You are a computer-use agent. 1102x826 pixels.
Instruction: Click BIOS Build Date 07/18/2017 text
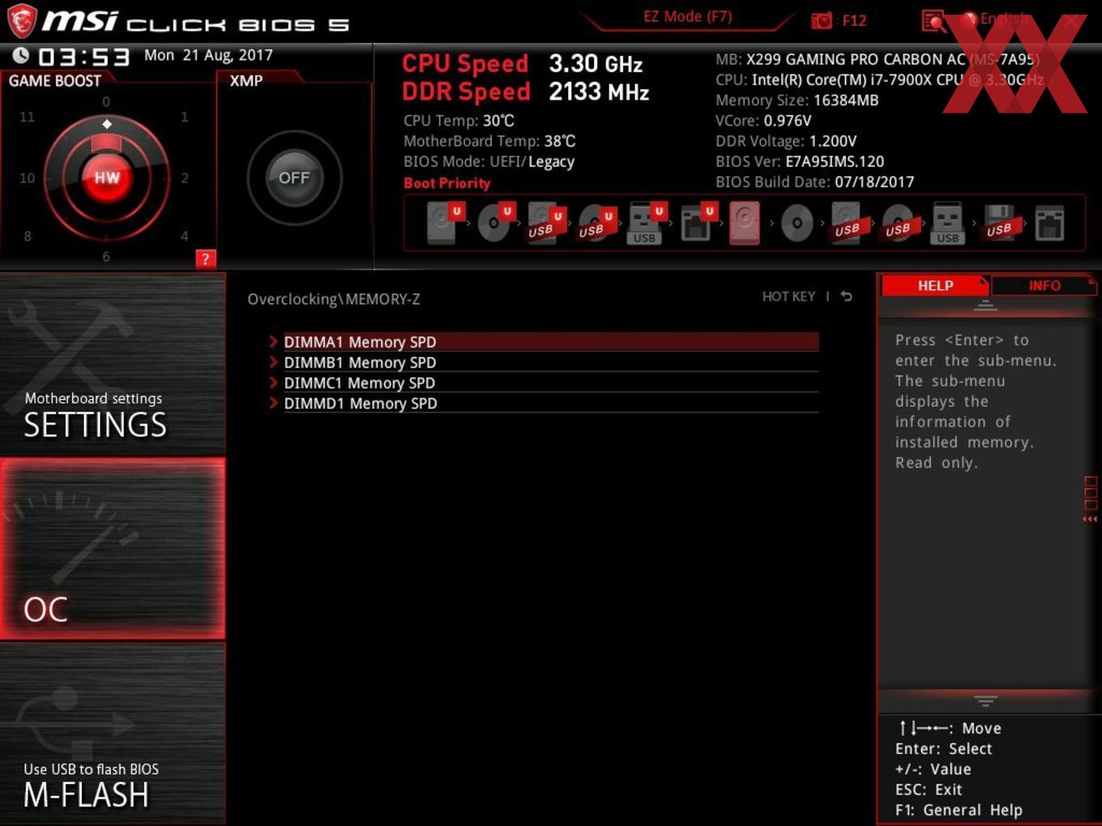click(x=814, y=181)
